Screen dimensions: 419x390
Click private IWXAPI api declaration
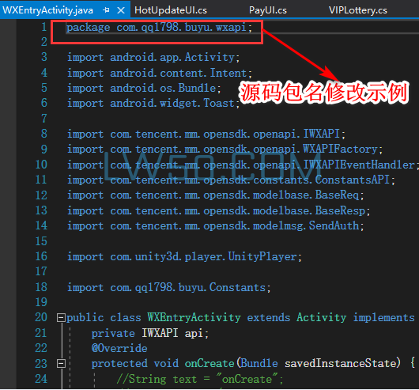click(x=150, y=333)
